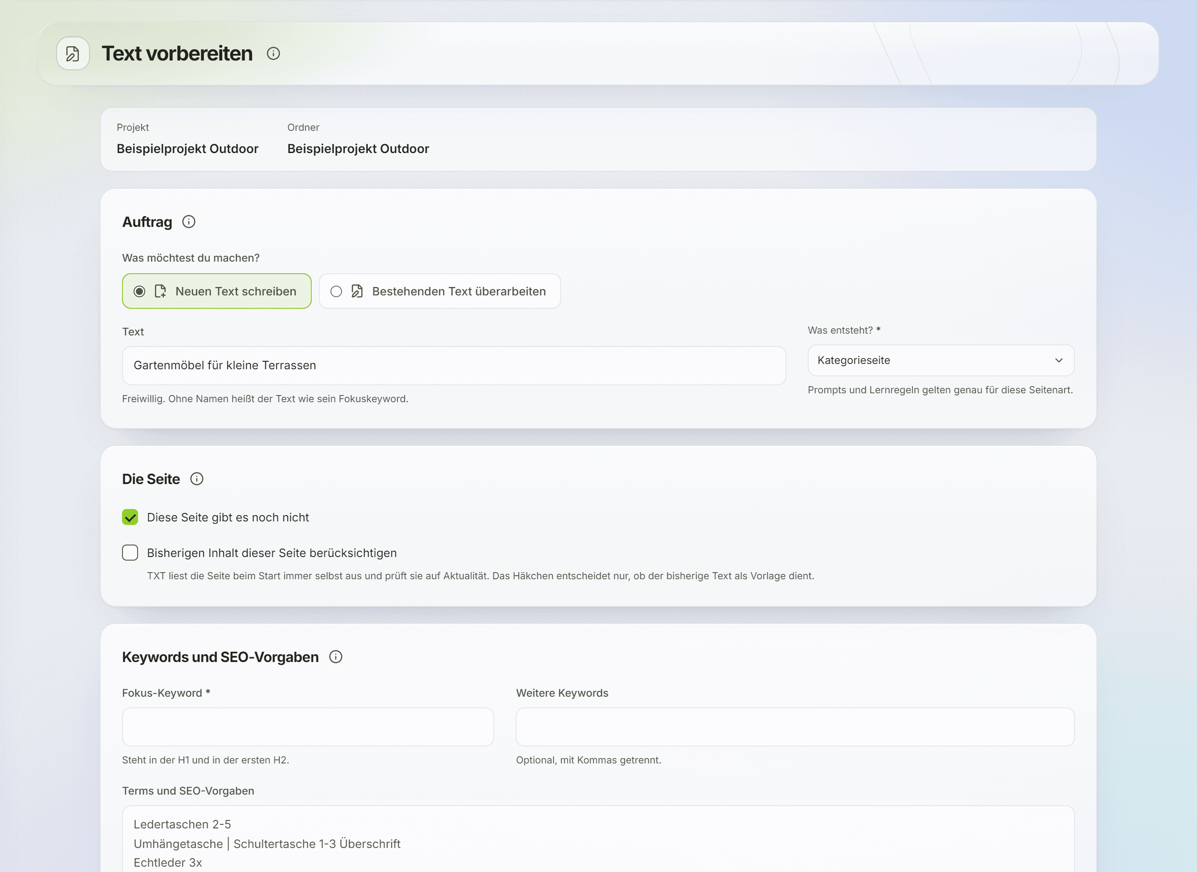Click into the Weitere Keywords input field
1197x872 pixels.
pos(795,727)
